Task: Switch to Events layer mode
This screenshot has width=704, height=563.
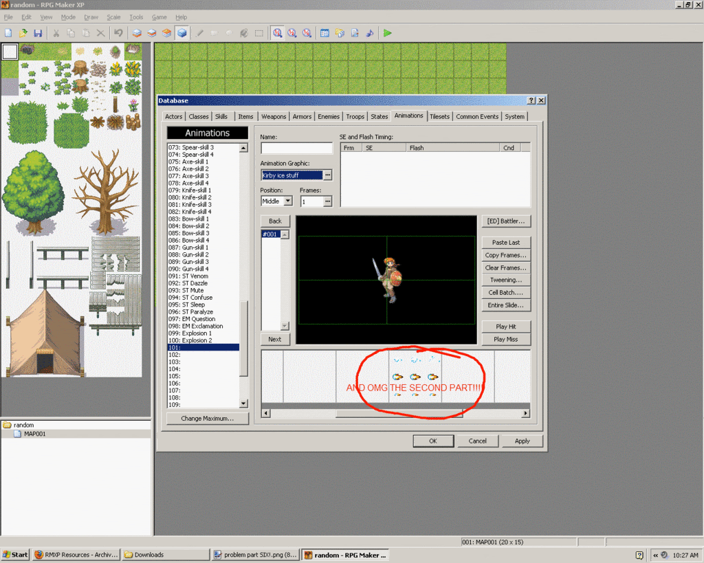Action: [x=181, y=33]
